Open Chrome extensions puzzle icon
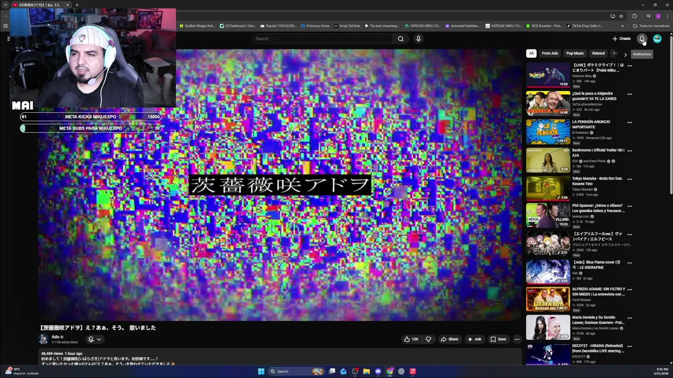 tap(635, 16)
